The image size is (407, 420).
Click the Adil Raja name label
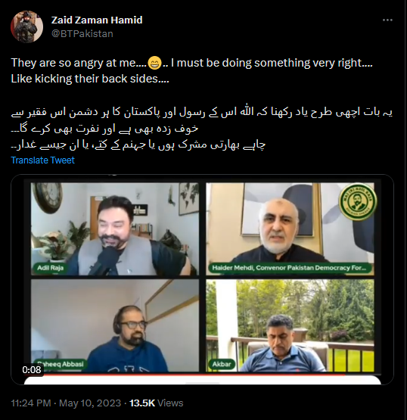(x=50, y=268)
